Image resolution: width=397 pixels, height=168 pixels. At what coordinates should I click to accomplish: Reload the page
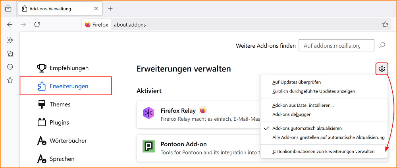(x=37, y=25)
